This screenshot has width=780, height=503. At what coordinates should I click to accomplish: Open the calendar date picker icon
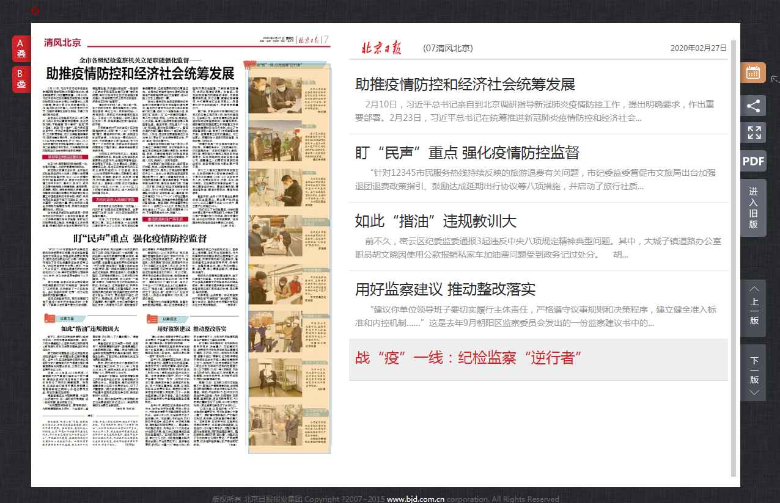click(753, 73)
